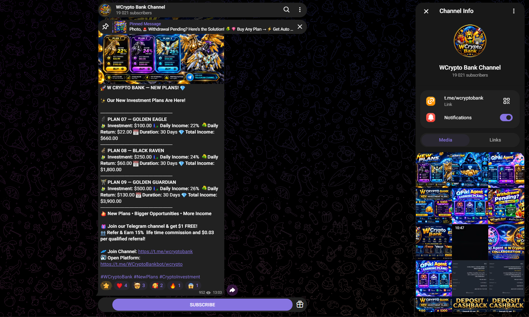Show QR code for t.me/wcryptobank link
This screenshot has height=317, width=529.
click(506, 101)
